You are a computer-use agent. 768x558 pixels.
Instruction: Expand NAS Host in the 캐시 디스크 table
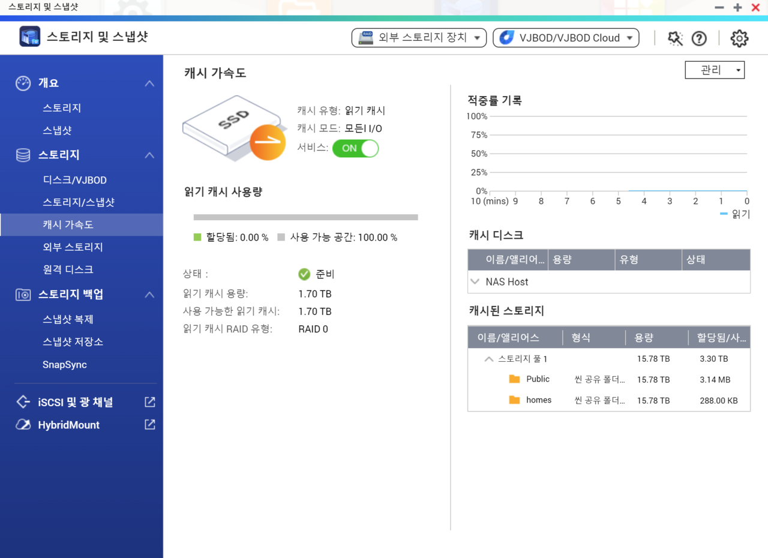[475, 281]
